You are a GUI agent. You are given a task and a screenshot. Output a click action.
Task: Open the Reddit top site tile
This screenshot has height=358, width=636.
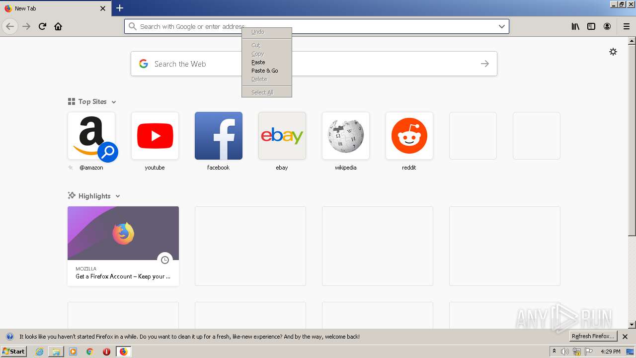[409, 136]
